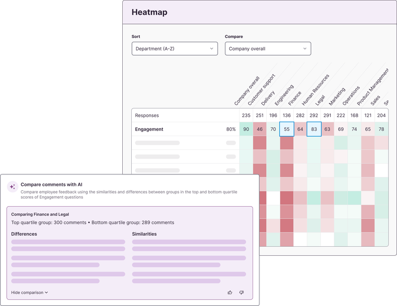Click the Differences heading in comparison
Image resolution: width=397 pixels, height=306 pixels.
24,234
